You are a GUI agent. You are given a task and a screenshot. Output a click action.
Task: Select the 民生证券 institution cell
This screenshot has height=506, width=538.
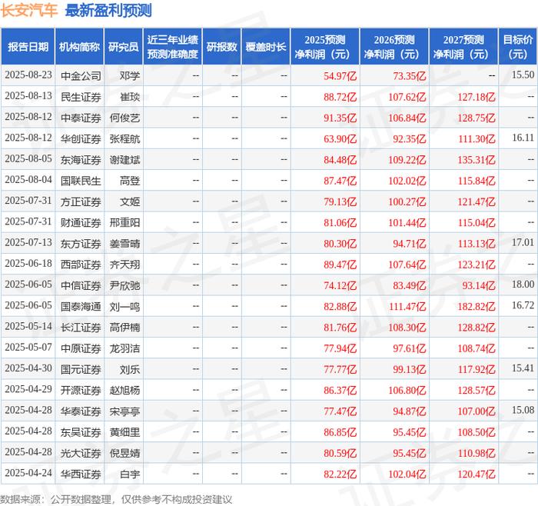(81, 97)
